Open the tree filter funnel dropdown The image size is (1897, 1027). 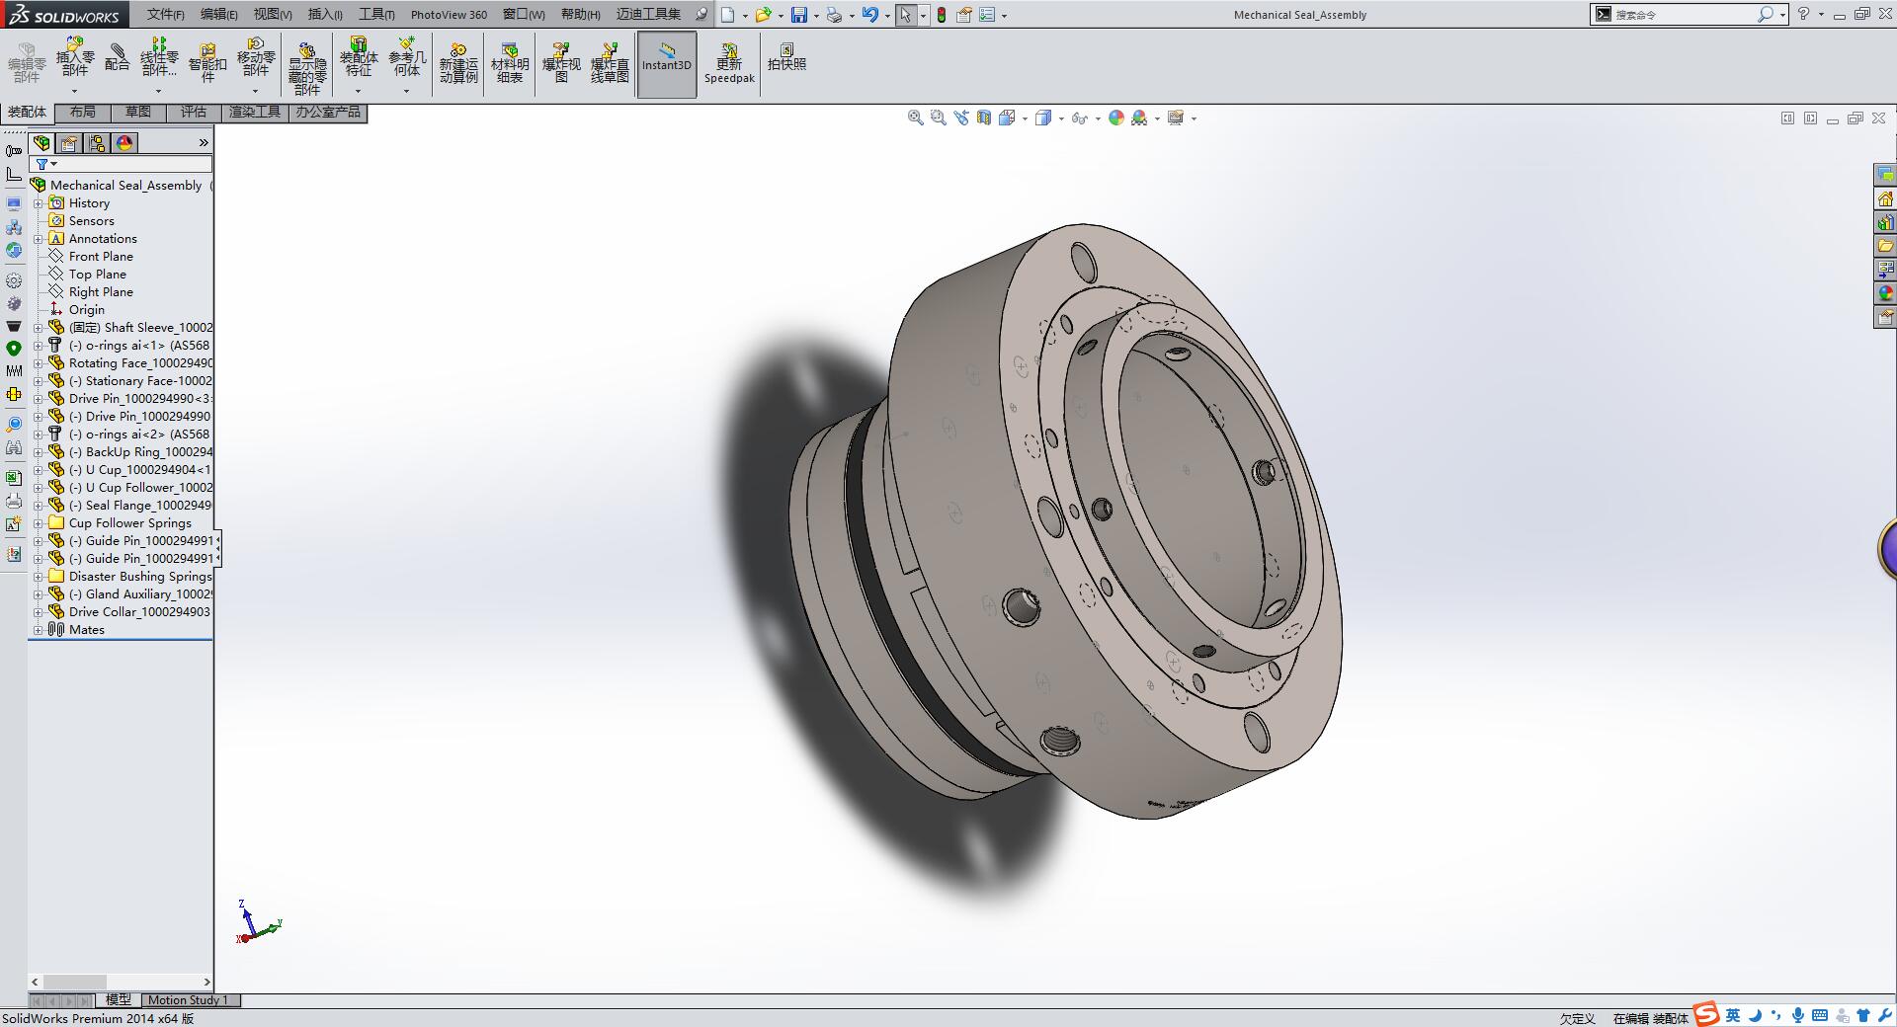point(45,164)
